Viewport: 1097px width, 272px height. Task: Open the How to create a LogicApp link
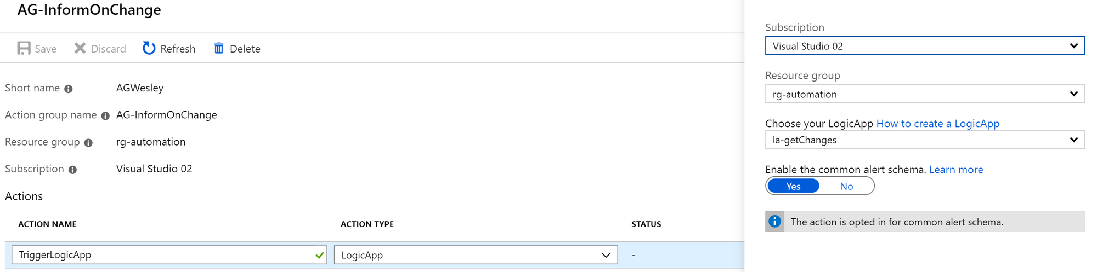pyautogui.click(x=938, y=124)
